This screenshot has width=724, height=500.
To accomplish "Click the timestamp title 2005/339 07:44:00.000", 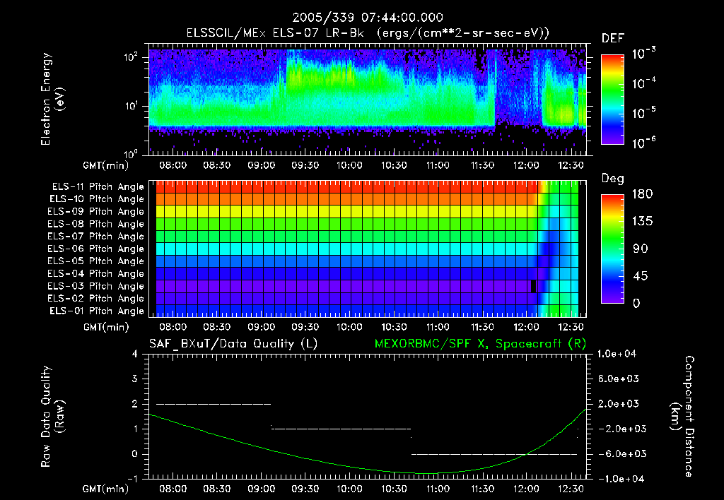I will (x=368, y=18).
